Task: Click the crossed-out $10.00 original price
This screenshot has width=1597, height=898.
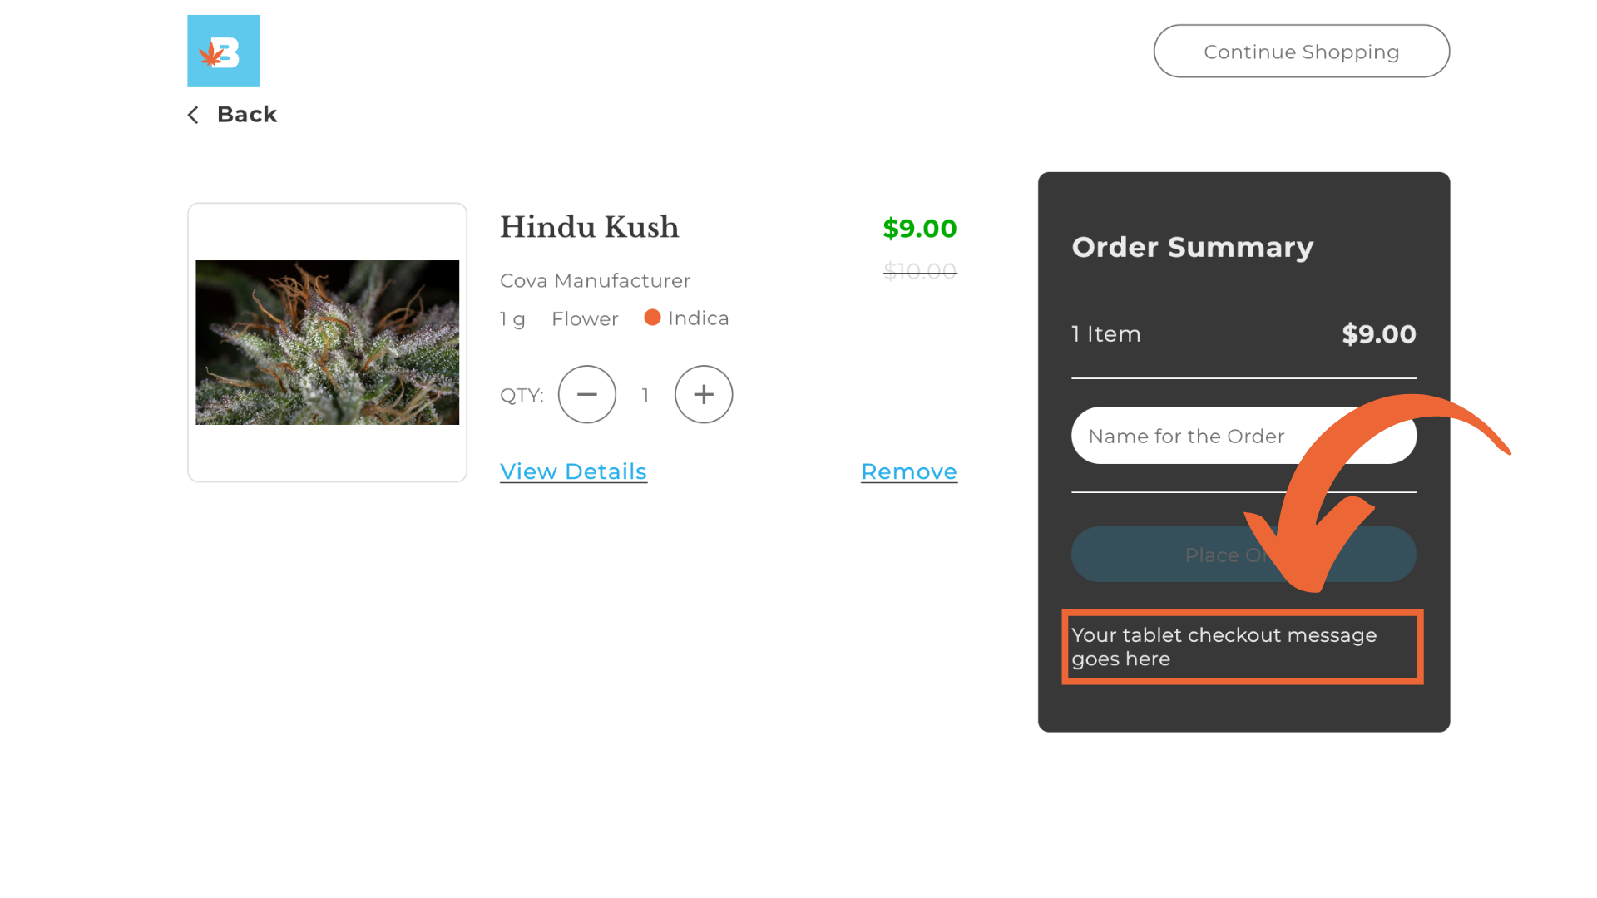Action: pyautogui.click(x=919, y=271)
